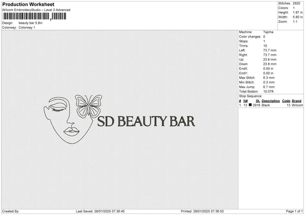Click the Colorway 1 value
Viewport: 305px width, 215px height.
pyautogui.click(x=27, y=27)
